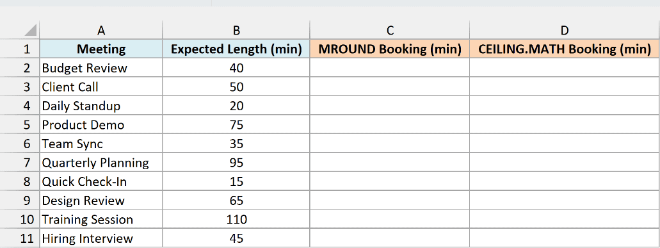Click the cell containing 65
Viewport: 660px width, 248px height.
click(236, 201)
